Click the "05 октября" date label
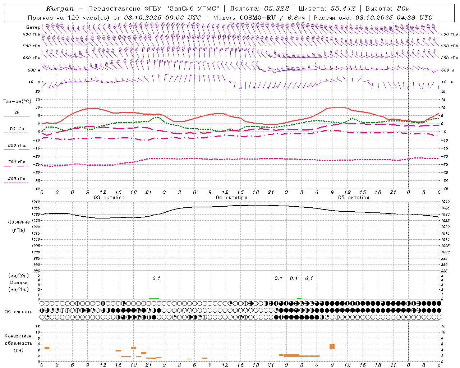The image size is (460, 368). 354,198
